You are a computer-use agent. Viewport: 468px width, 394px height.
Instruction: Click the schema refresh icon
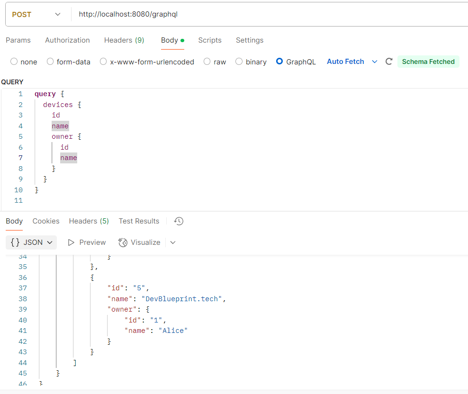[389, 62]
